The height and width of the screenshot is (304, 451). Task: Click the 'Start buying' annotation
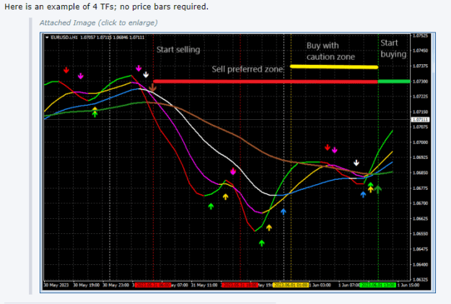coord(393,48)
